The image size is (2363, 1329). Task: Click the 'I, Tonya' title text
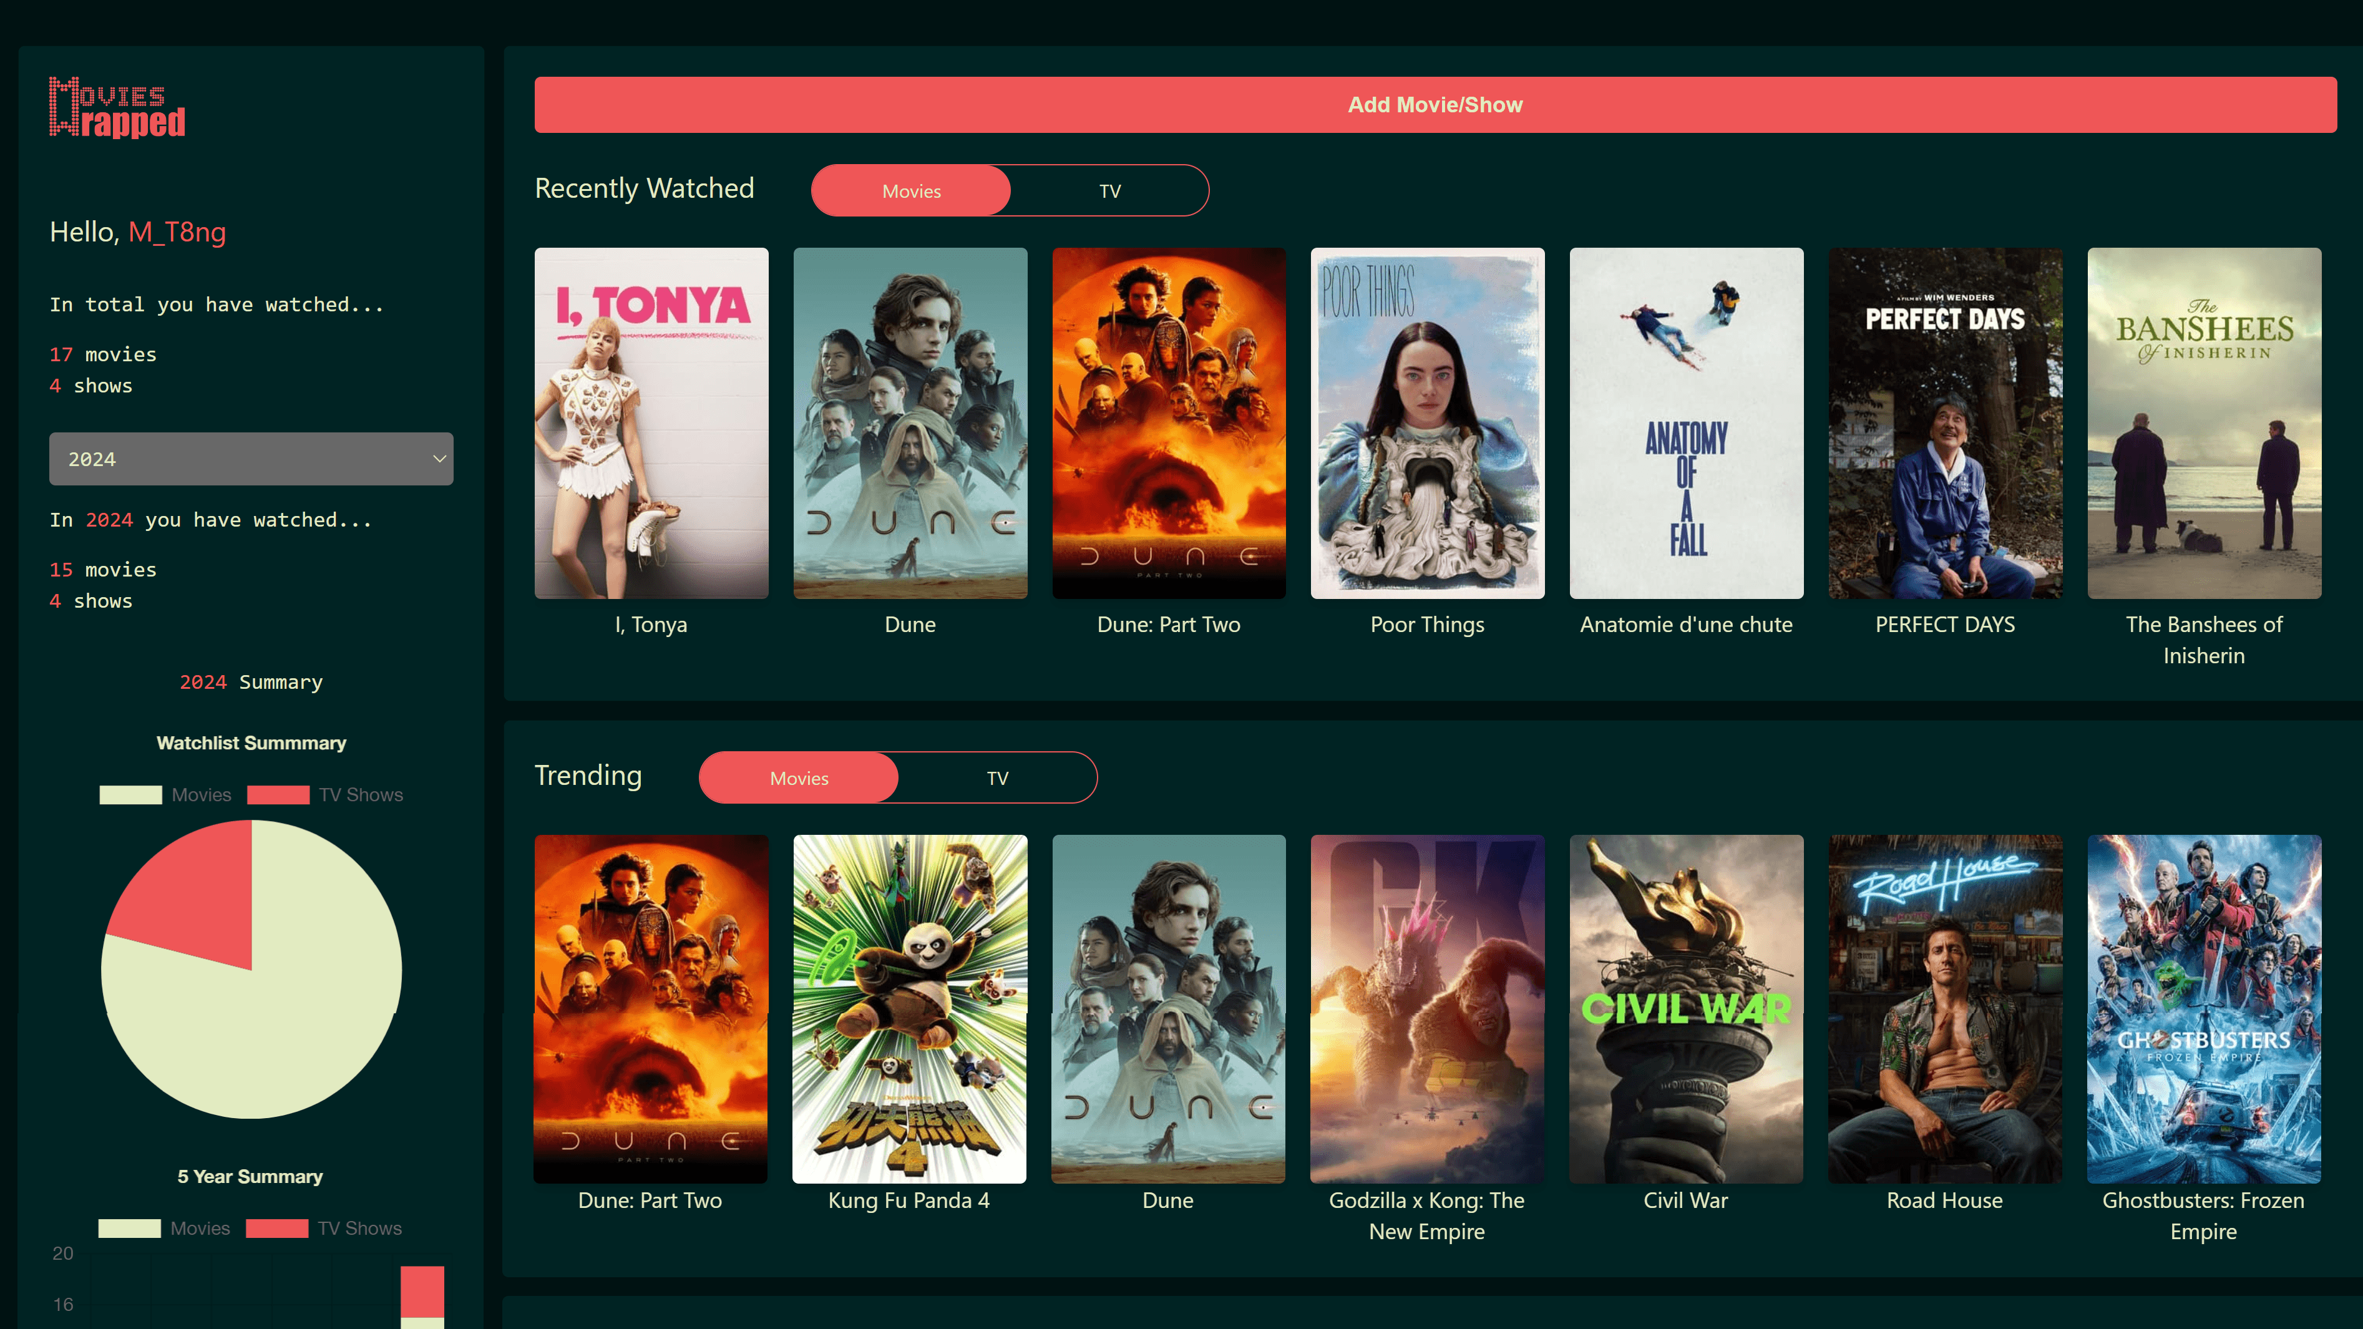[651, 625]
